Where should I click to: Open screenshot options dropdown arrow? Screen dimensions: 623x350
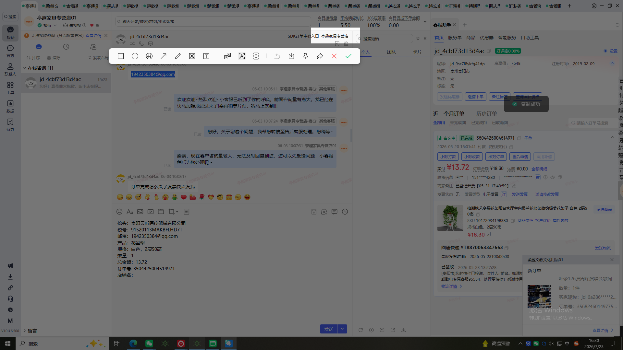tap(177, 212)
